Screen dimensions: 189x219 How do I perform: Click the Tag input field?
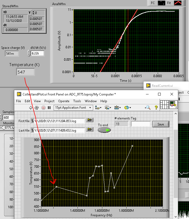coord(141,124)
